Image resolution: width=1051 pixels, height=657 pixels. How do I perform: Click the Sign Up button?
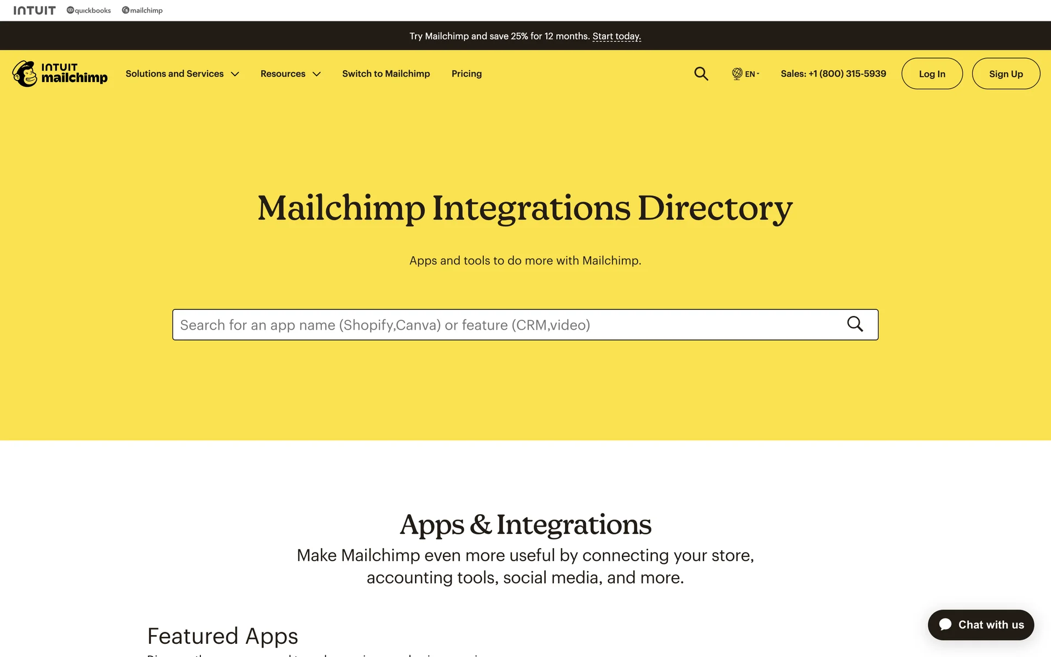coord(1006,74)
